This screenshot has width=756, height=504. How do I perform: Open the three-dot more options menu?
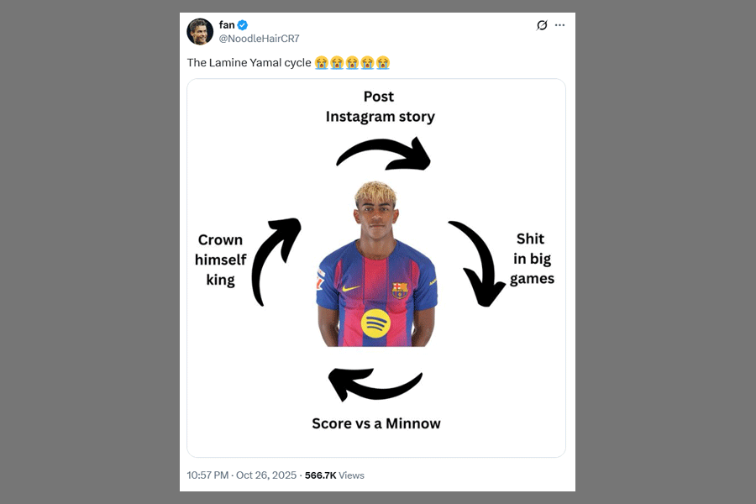coord(559,25)
